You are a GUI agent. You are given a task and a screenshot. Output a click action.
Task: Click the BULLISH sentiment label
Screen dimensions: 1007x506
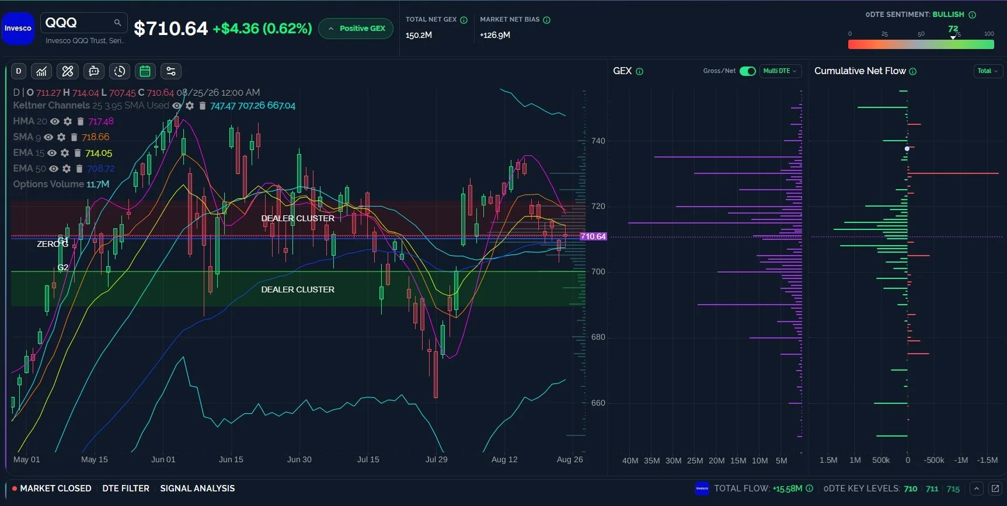[x=948, y=15]
